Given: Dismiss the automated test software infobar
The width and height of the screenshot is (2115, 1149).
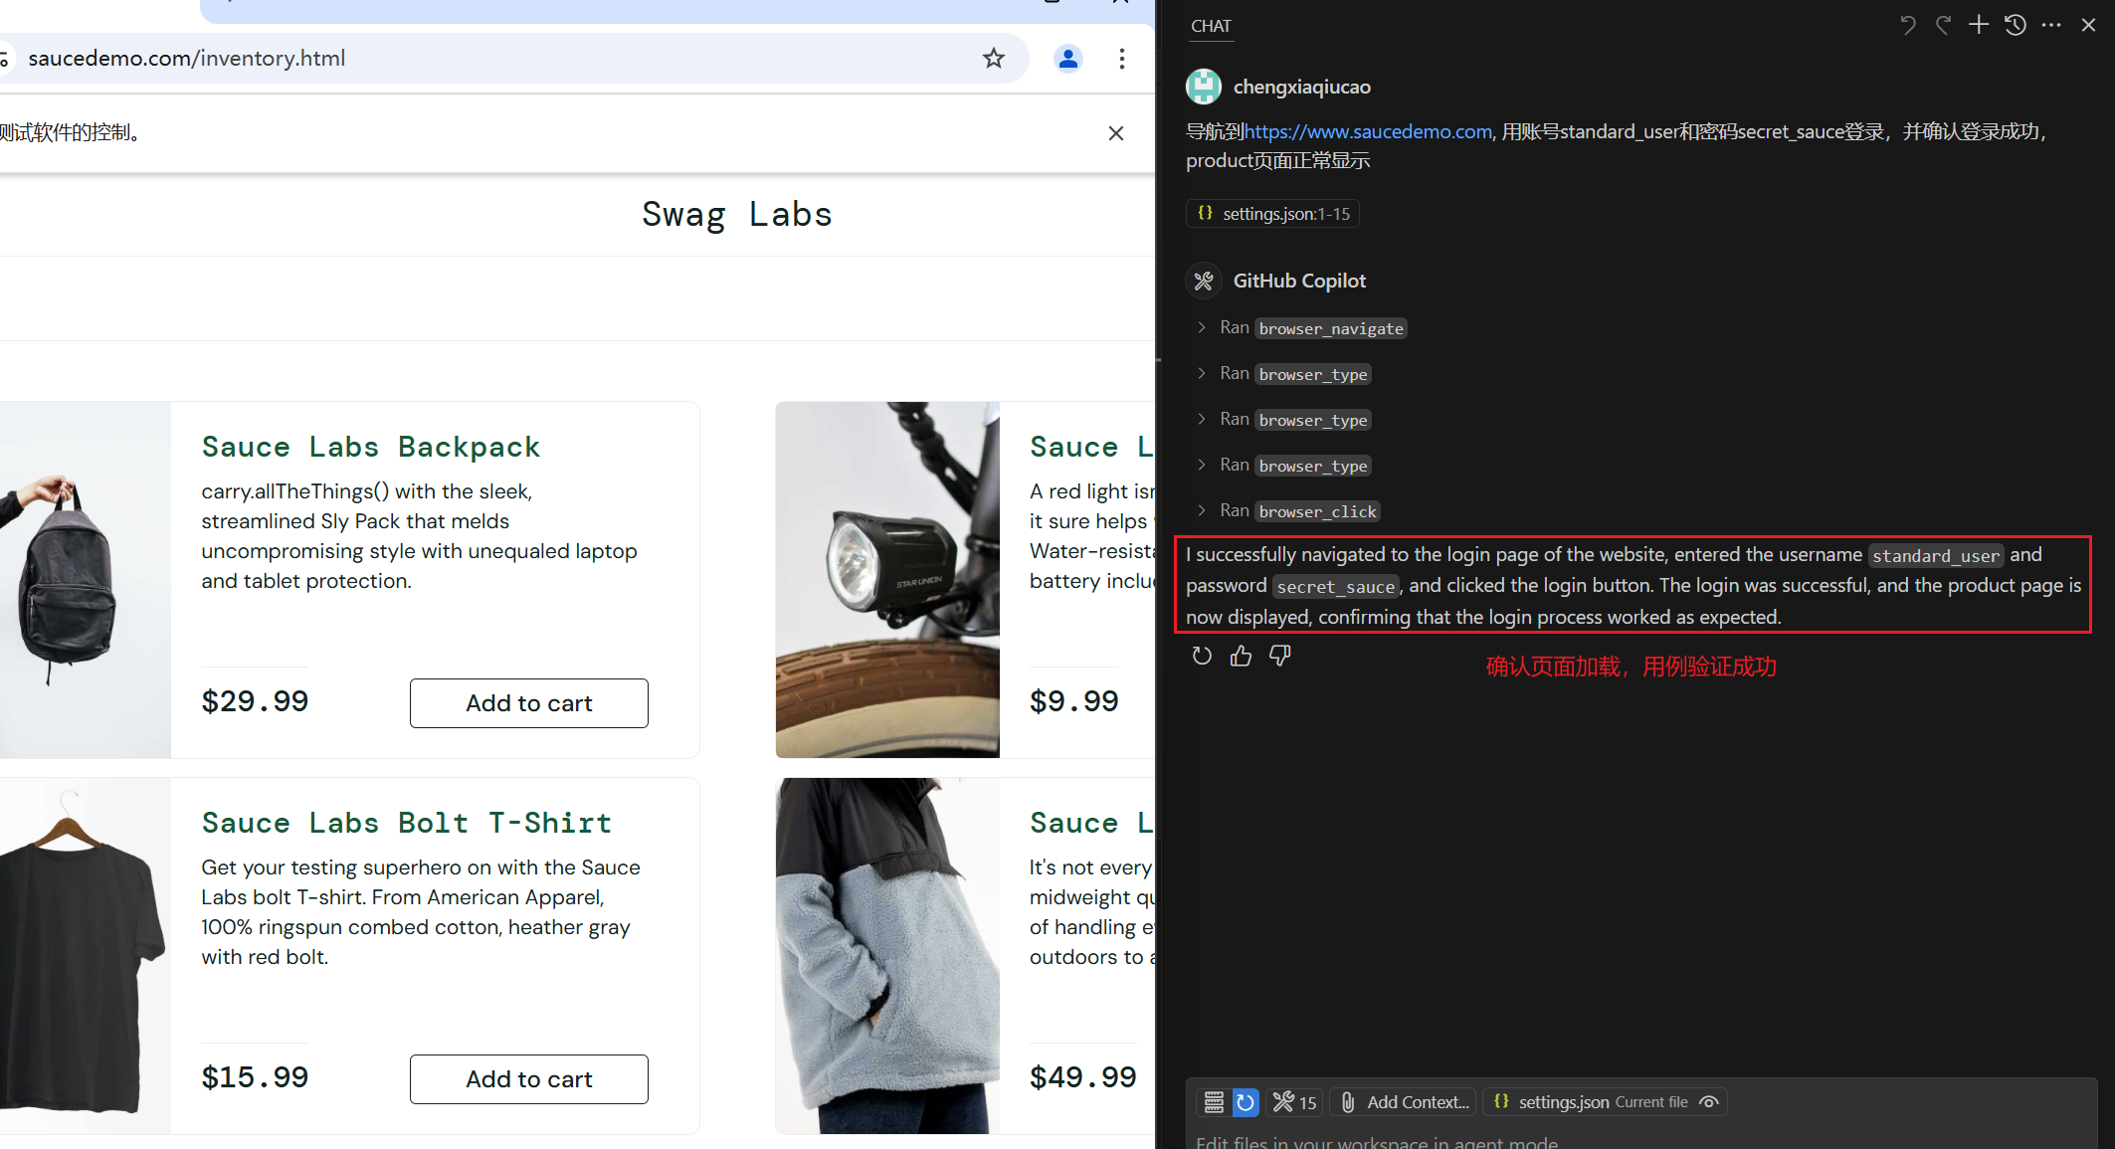Looking at the screenshot, I should click(1115, 133).
